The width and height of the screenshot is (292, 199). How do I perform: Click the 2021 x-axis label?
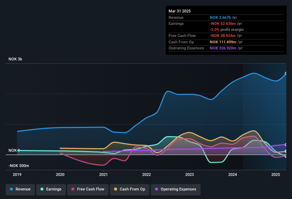pyautogui.click(x=103, y=174)
